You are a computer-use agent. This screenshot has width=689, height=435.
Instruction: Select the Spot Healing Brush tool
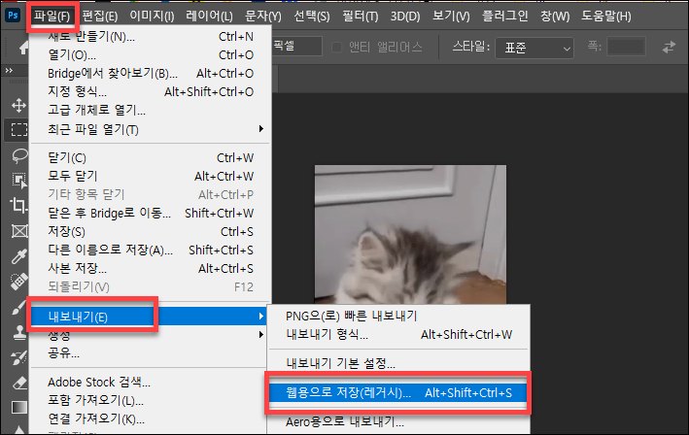(18, 282)
